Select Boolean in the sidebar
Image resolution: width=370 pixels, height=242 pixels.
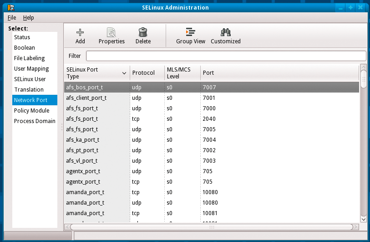click(x=35, y=47)
